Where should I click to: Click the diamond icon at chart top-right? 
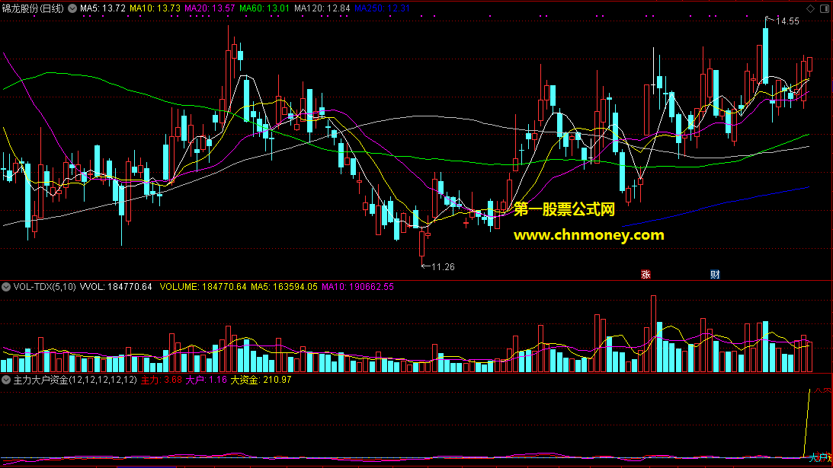(810, 8)
